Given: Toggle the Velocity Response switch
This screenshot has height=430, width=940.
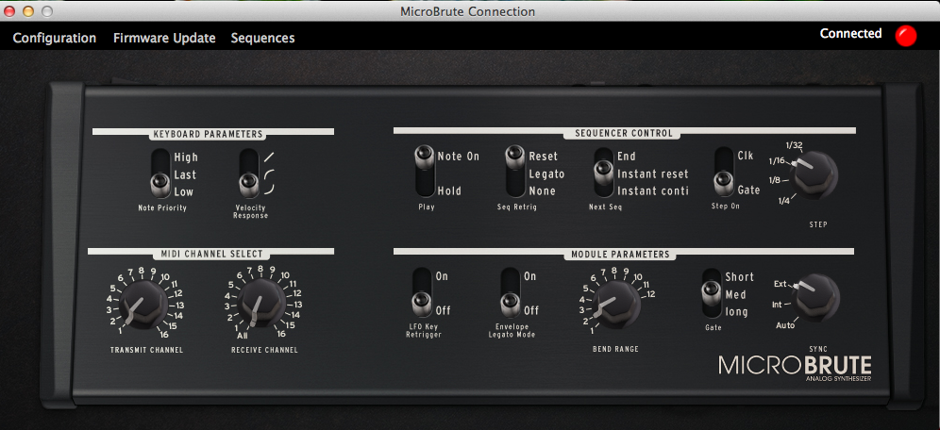Looking at the screenshot, I should pos(249,174).
